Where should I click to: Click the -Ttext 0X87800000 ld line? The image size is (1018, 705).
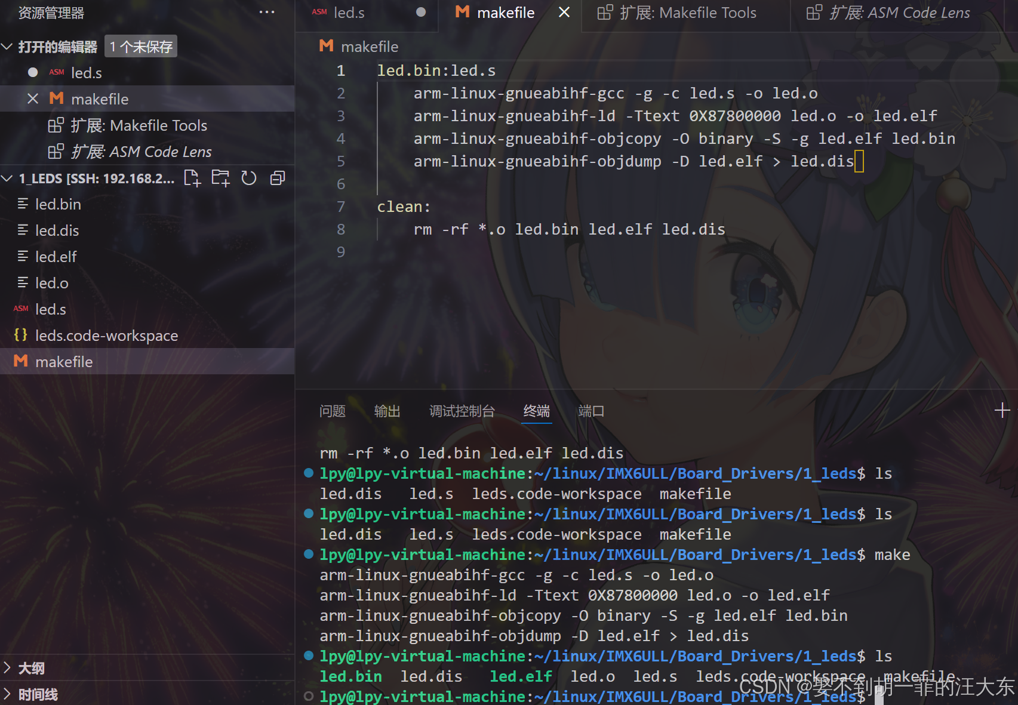coord(675,116)
